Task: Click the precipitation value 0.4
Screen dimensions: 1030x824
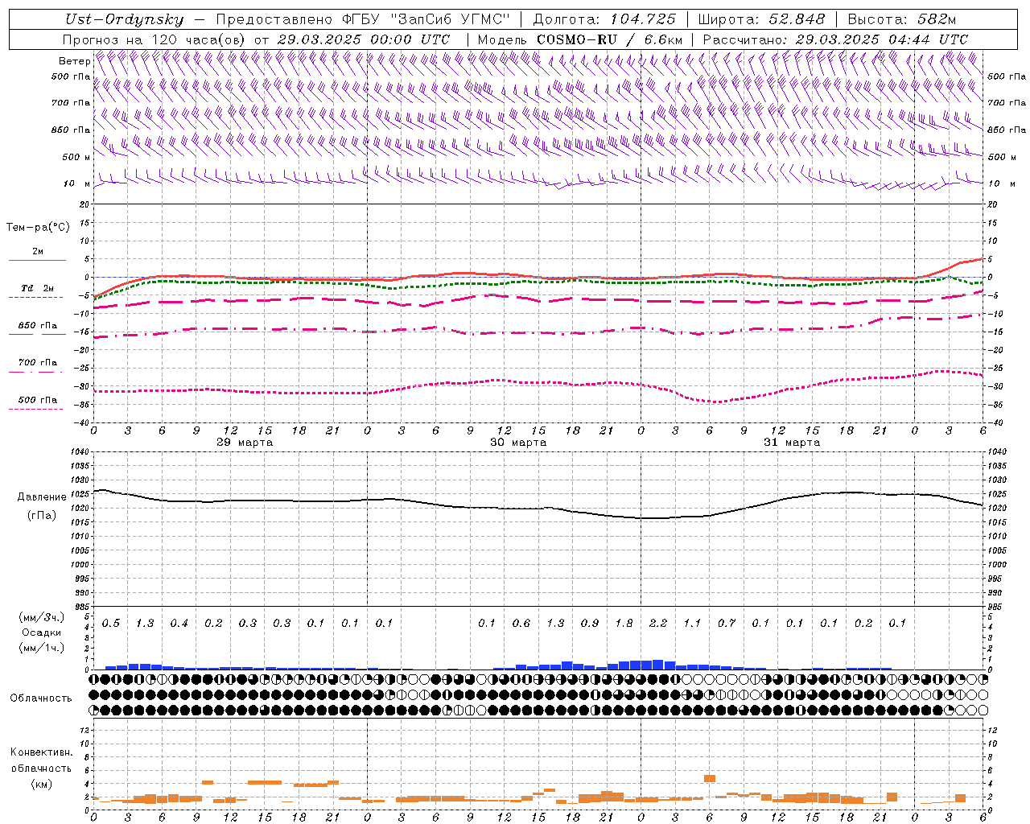Action: [179, 623]
